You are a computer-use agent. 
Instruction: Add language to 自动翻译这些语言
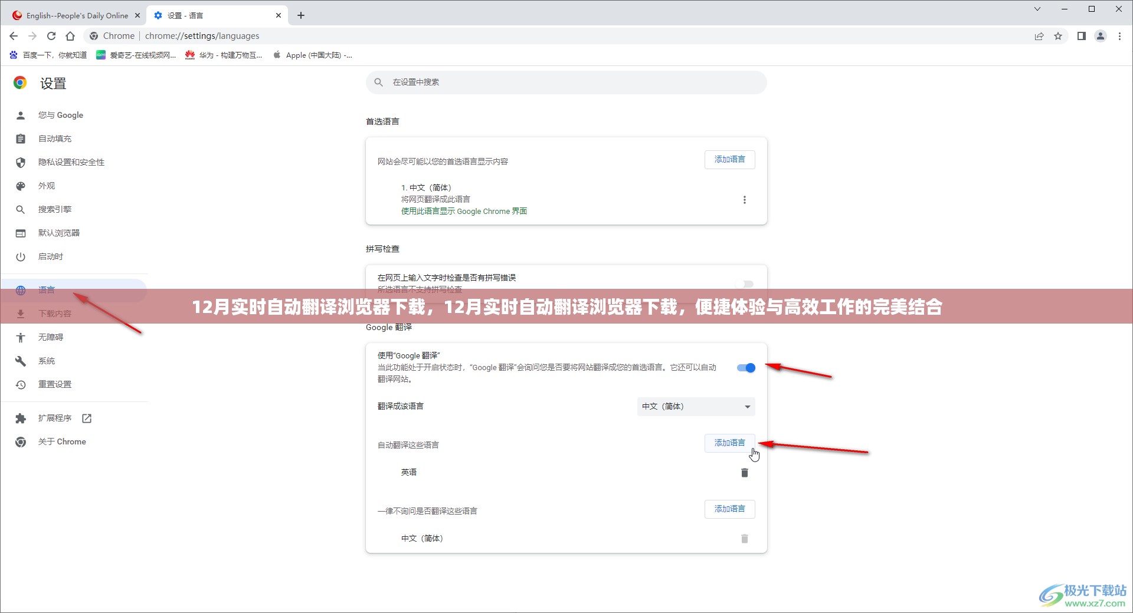tap(729, 443)
